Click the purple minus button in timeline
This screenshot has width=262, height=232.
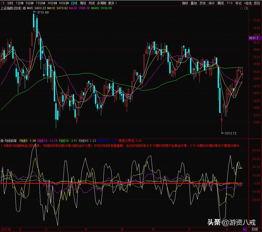tap(245, 229)
